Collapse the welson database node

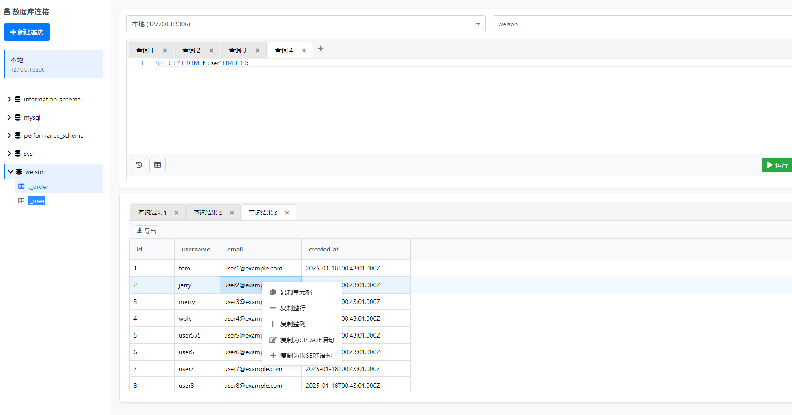(x=10, y=172)
